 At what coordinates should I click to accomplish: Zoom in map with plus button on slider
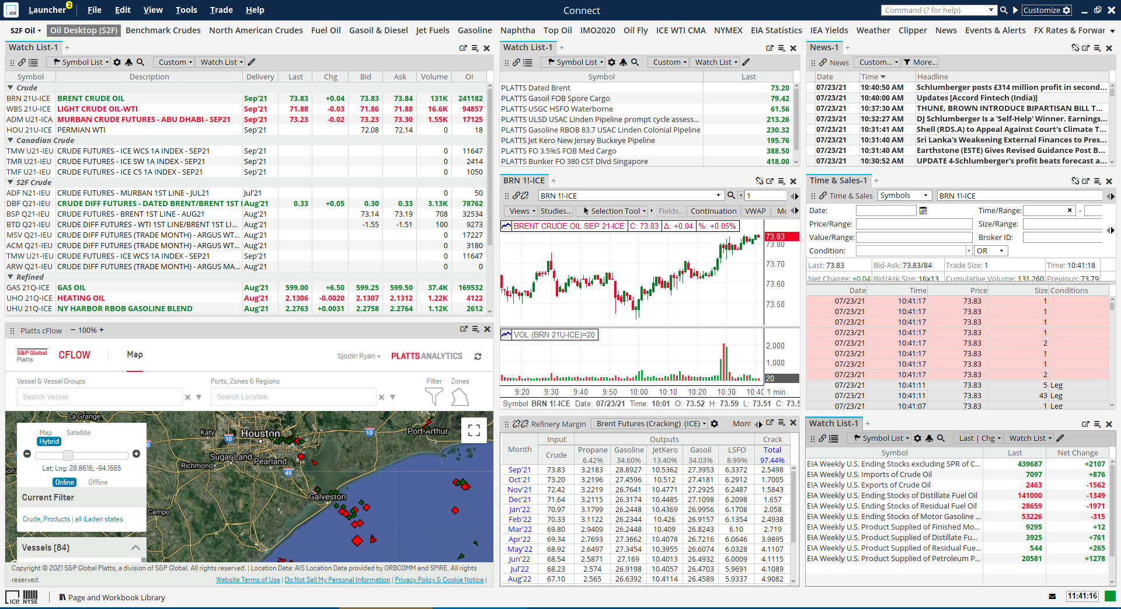[136, 454]
